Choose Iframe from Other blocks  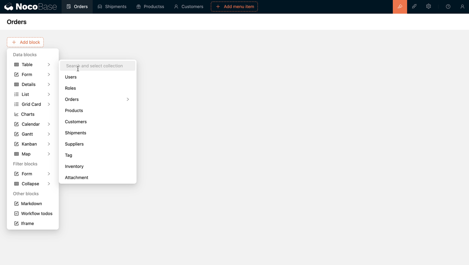point(33,223)
